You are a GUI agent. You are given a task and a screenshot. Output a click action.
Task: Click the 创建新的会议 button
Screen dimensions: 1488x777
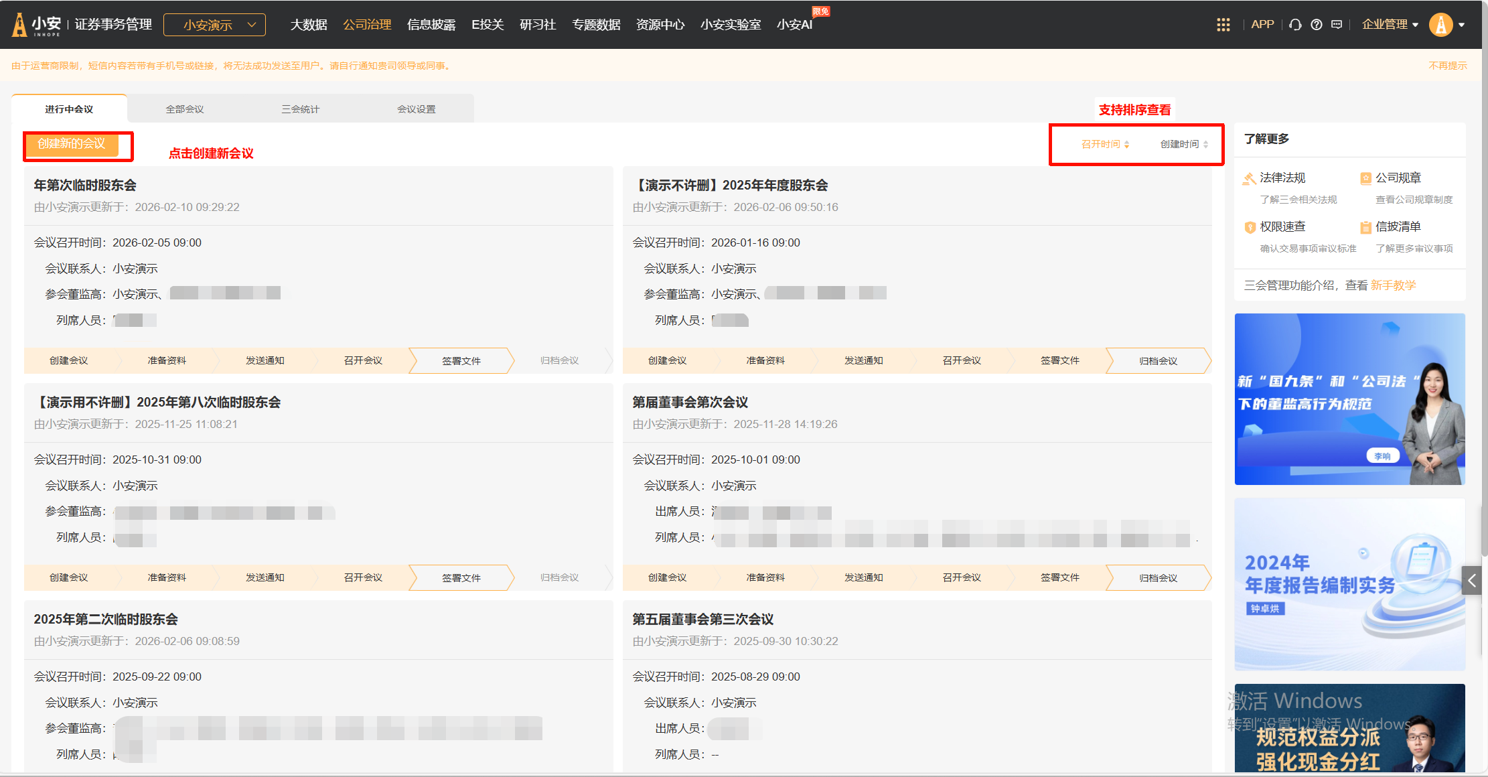click(x=71, y=144)
